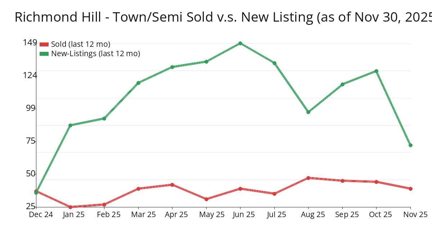Screen dimensions: 432x243
Task: Select the red Sold point for Apr 25
Action: point(172,185)
